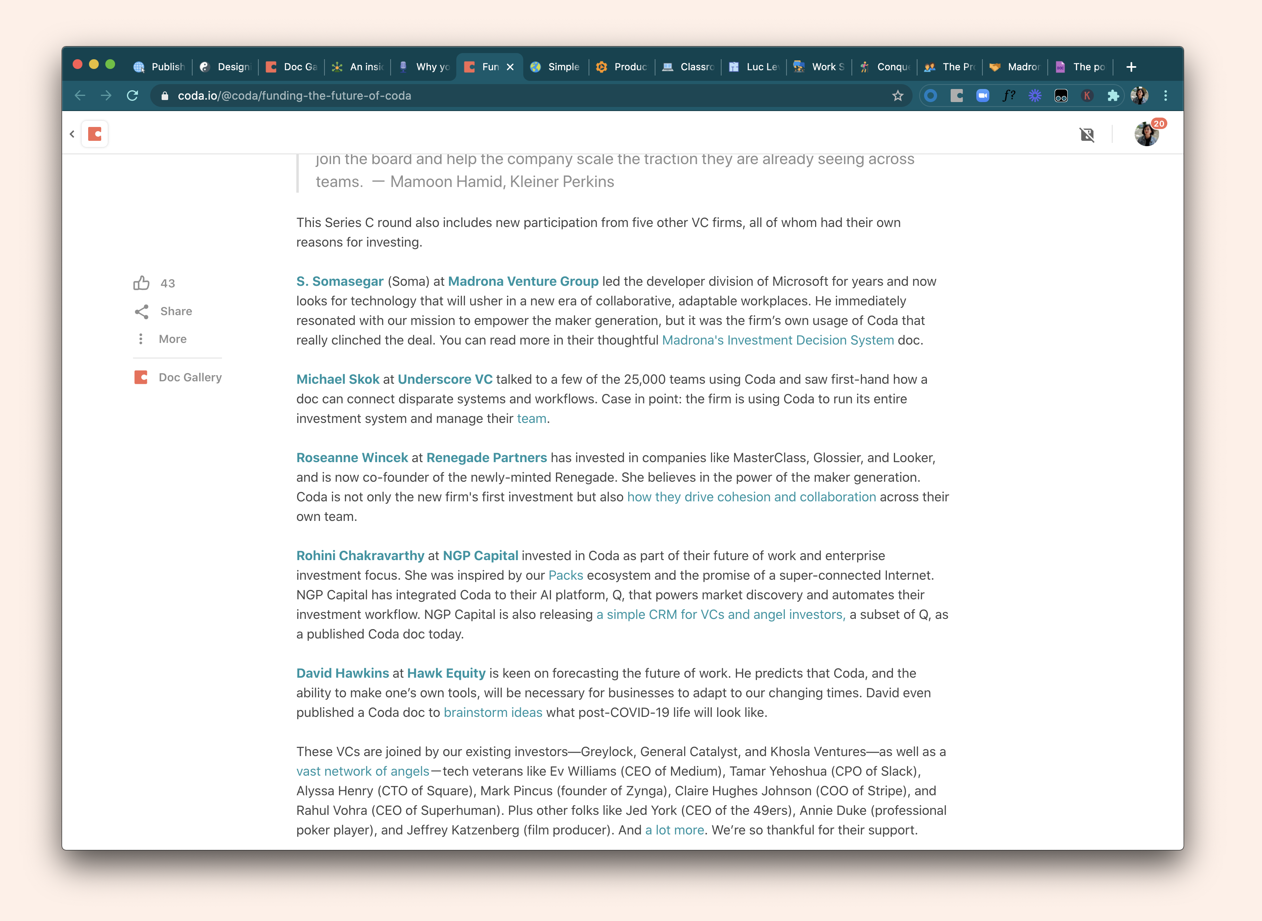Reload the current page
1262x921 pixels.
pos(132,96)
